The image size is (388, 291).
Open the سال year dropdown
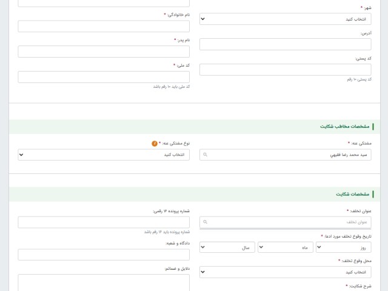227,247
